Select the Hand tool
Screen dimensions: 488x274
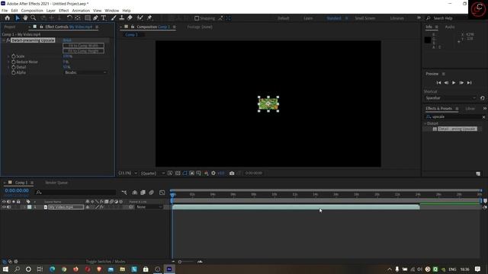[25, 18]
